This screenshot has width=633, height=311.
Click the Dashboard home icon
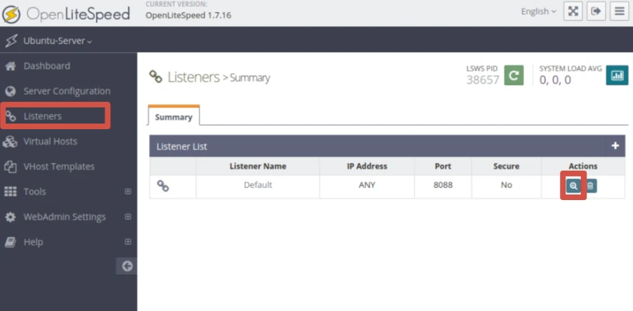click(10, 66)
